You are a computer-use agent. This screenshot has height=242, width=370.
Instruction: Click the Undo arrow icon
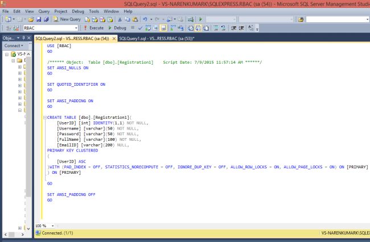pyautogui.click(x=146, y=19)
